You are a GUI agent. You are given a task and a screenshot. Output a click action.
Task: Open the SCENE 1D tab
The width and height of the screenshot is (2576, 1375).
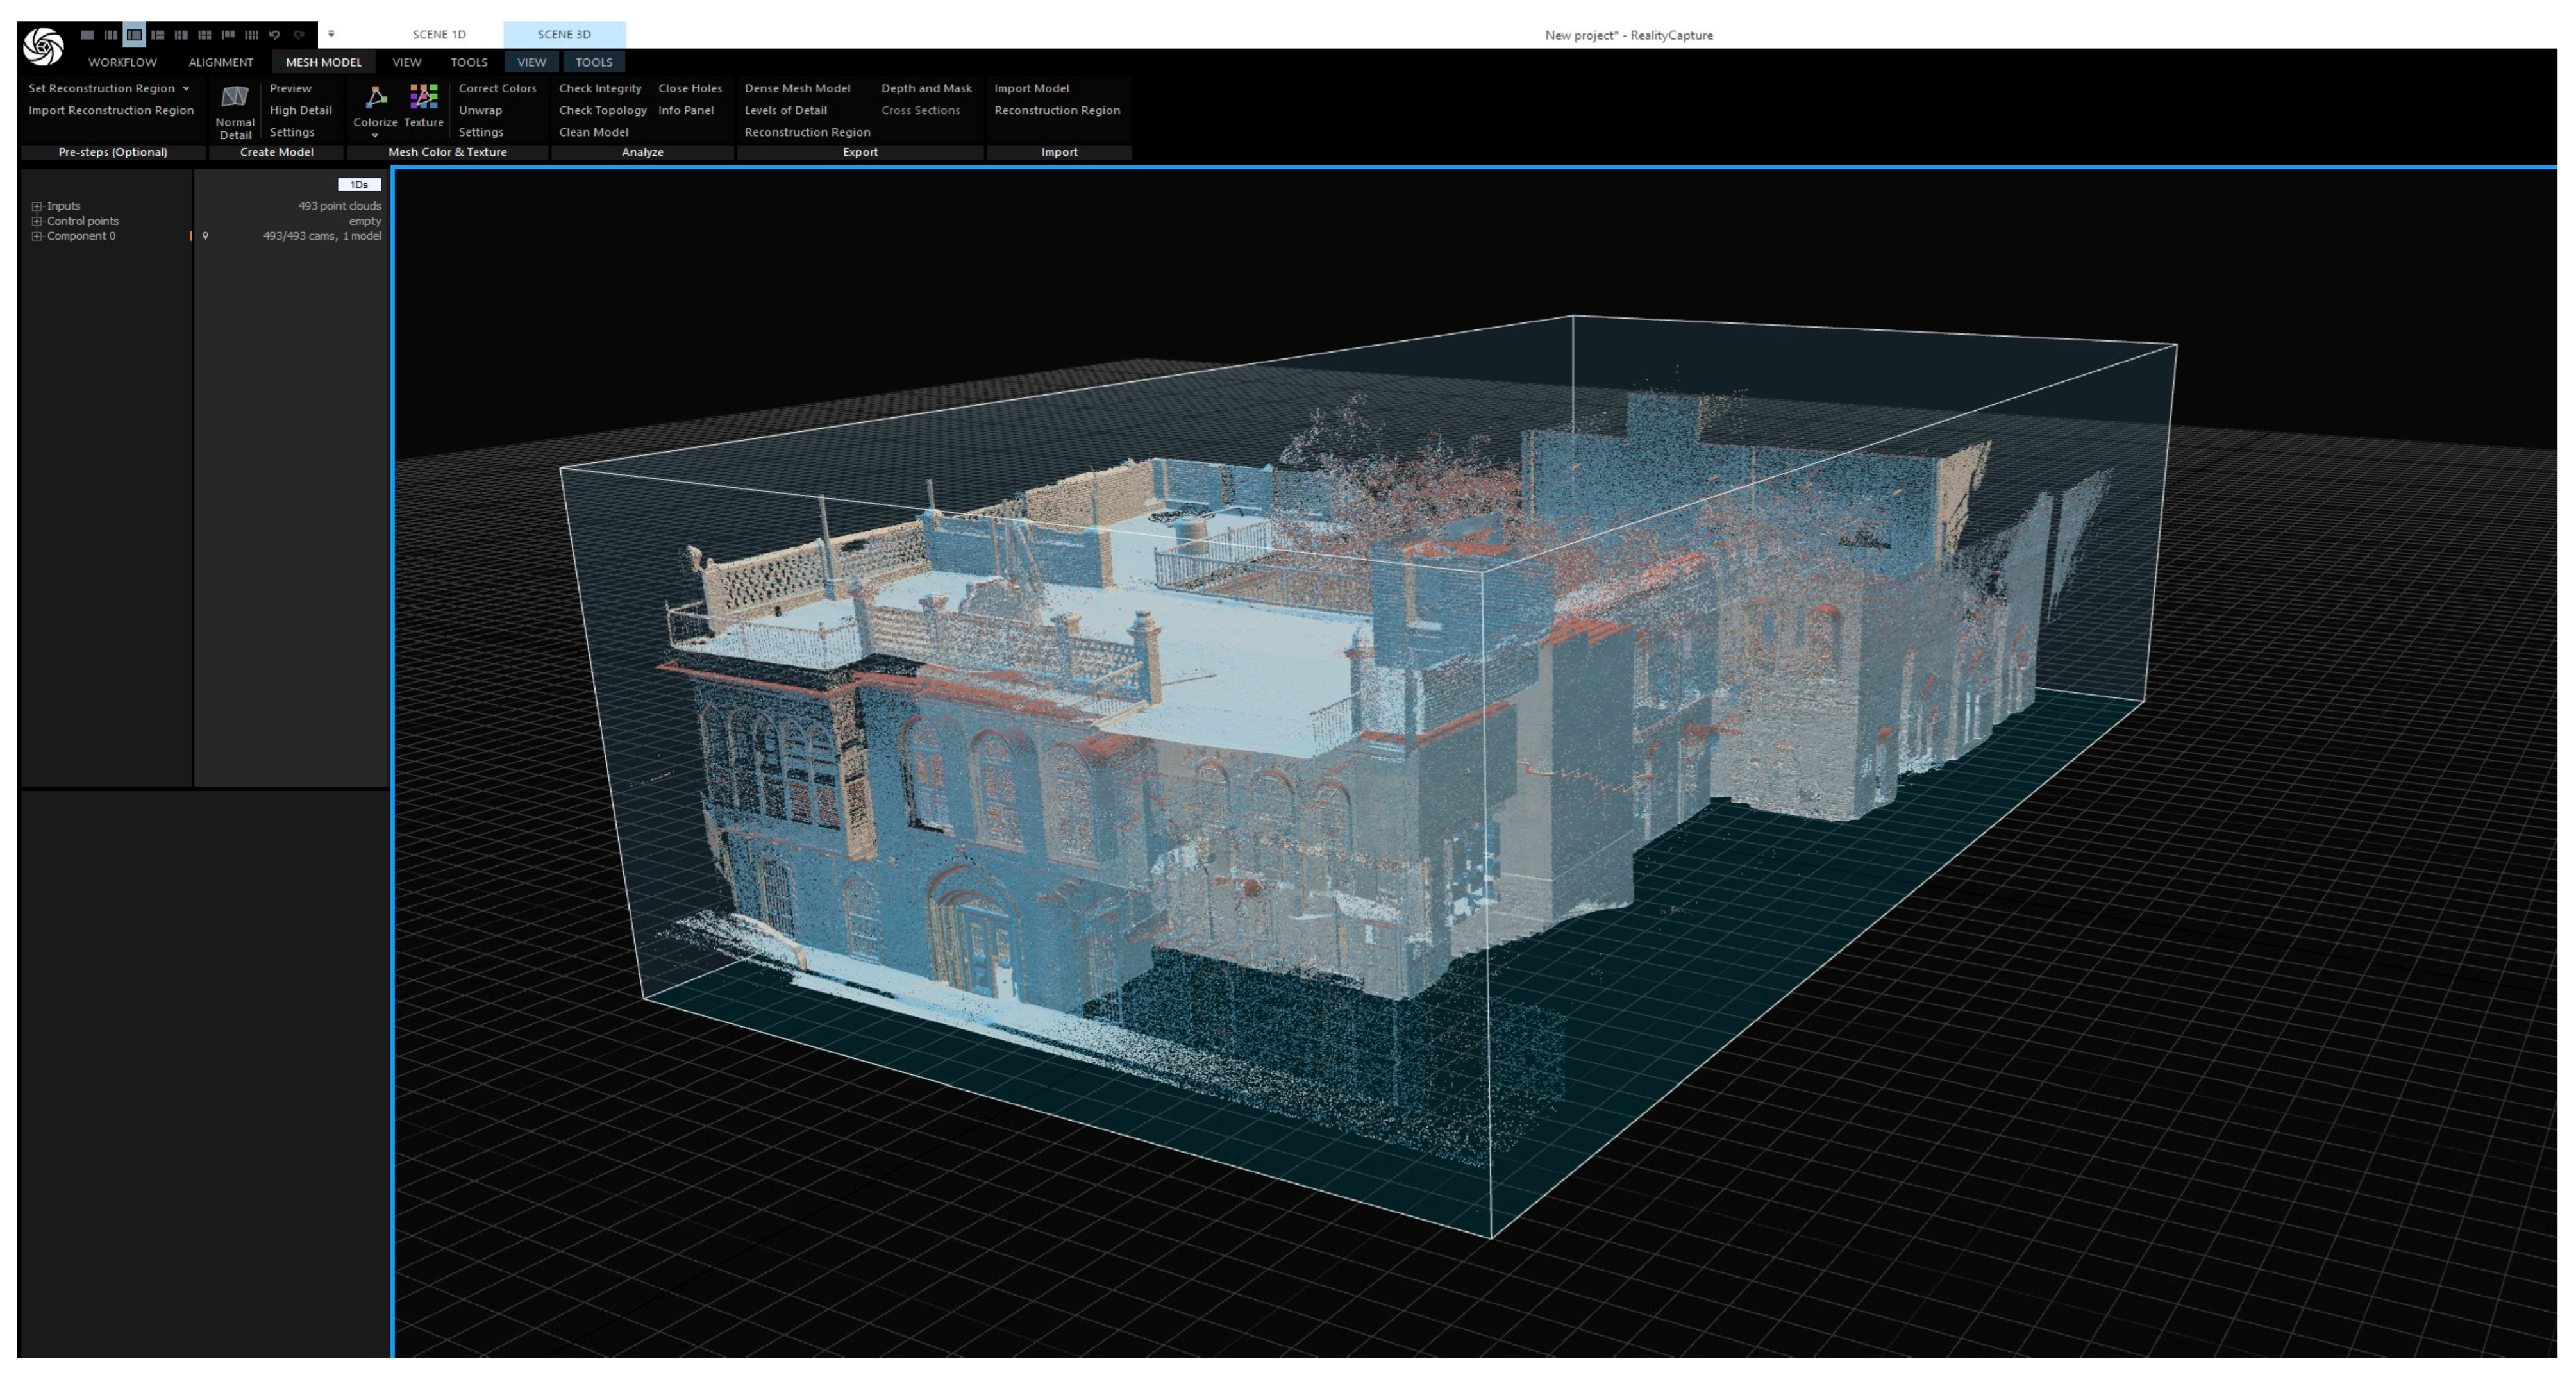point(439,34)
